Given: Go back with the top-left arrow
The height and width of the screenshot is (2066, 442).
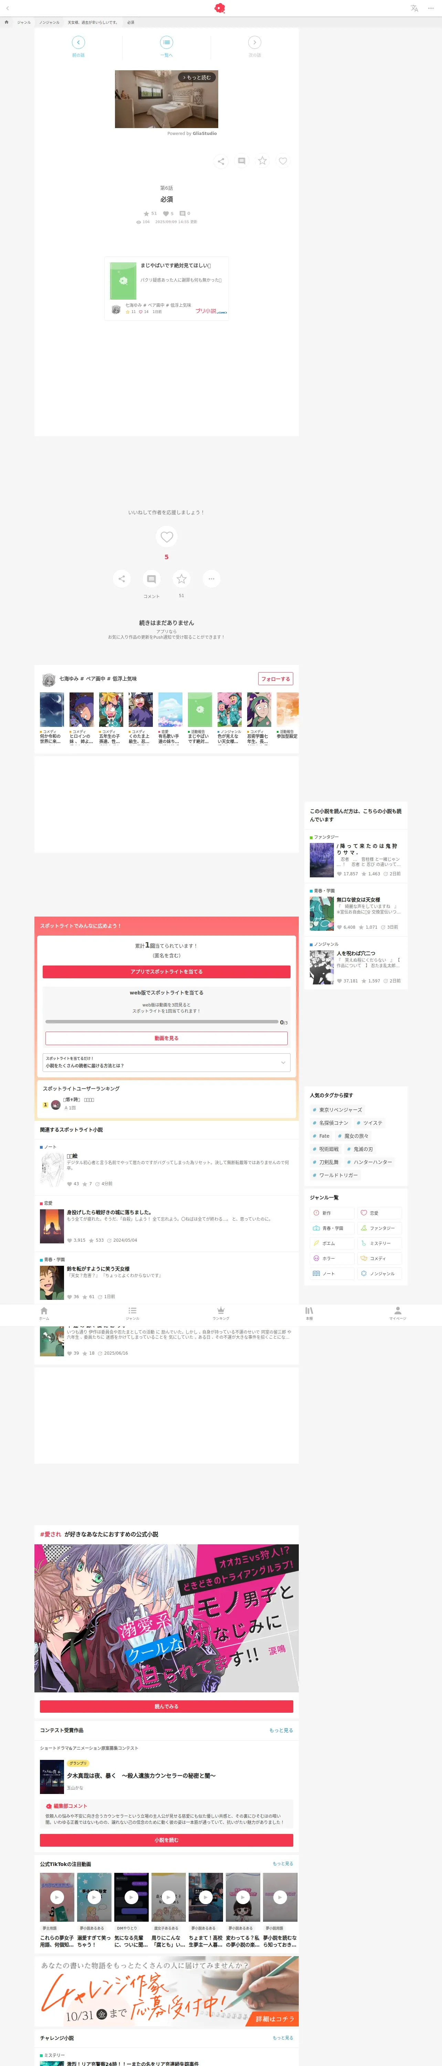Looking at the screenshot, I should point(7,8).
